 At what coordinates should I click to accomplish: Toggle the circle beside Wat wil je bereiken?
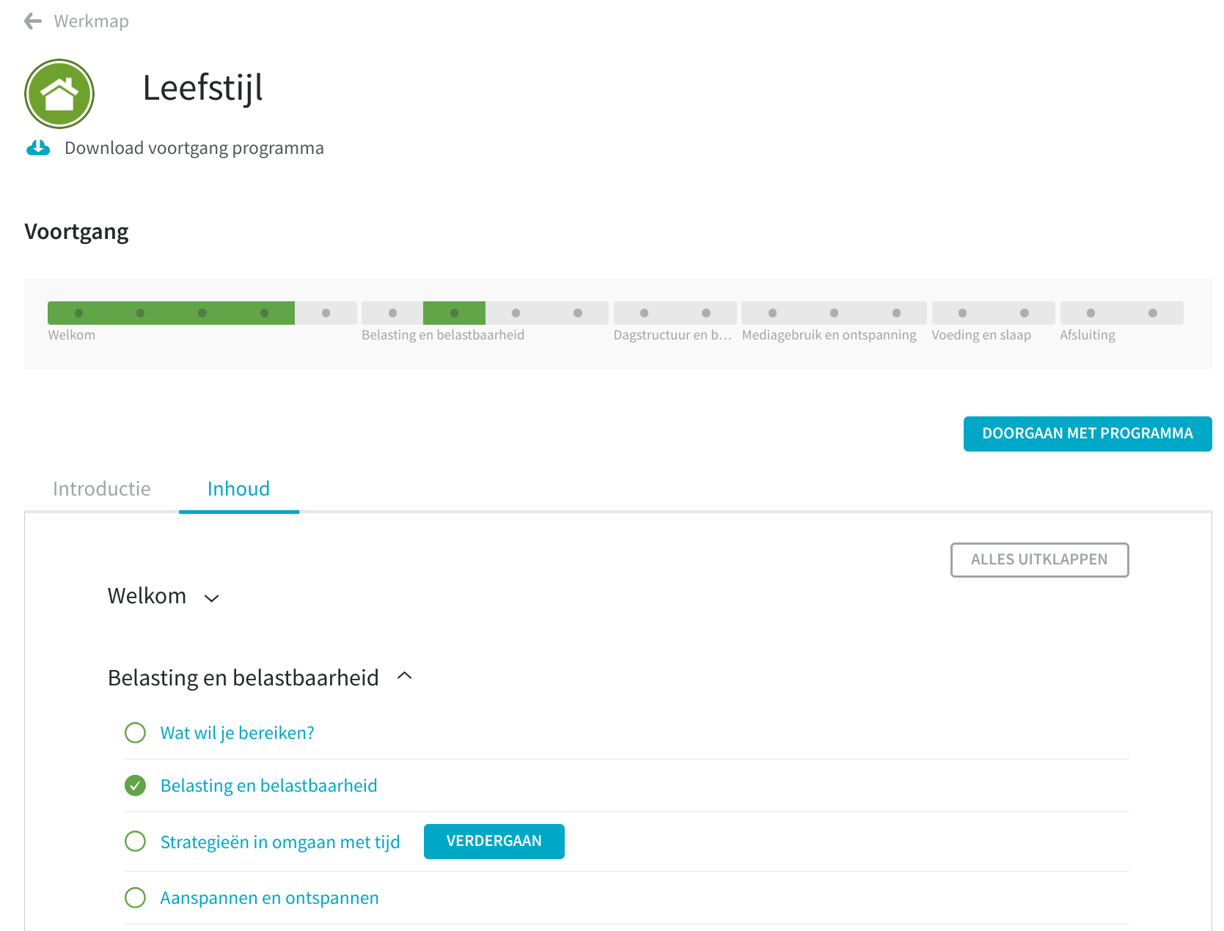pos(135,733)
